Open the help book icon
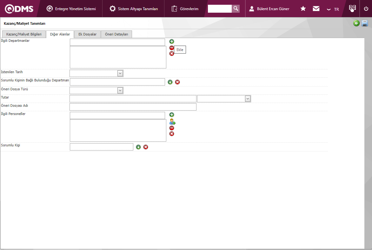The height and width of the screenshot is (250, 372). point(352,8)
